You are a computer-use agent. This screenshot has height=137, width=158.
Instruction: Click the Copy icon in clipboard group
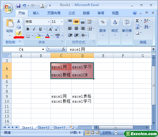[18, 27]
